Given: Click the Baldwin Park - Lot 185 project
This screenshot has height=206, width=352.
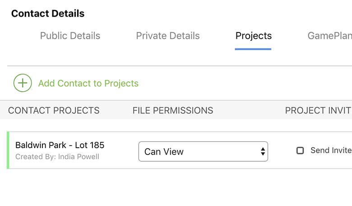Looking at the screenshot, I should [x=60, y=145].
